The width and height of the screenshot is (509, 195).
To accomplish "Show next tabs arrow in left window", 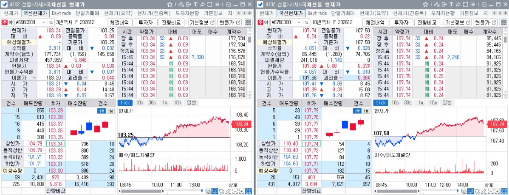I will pos(244,13).
